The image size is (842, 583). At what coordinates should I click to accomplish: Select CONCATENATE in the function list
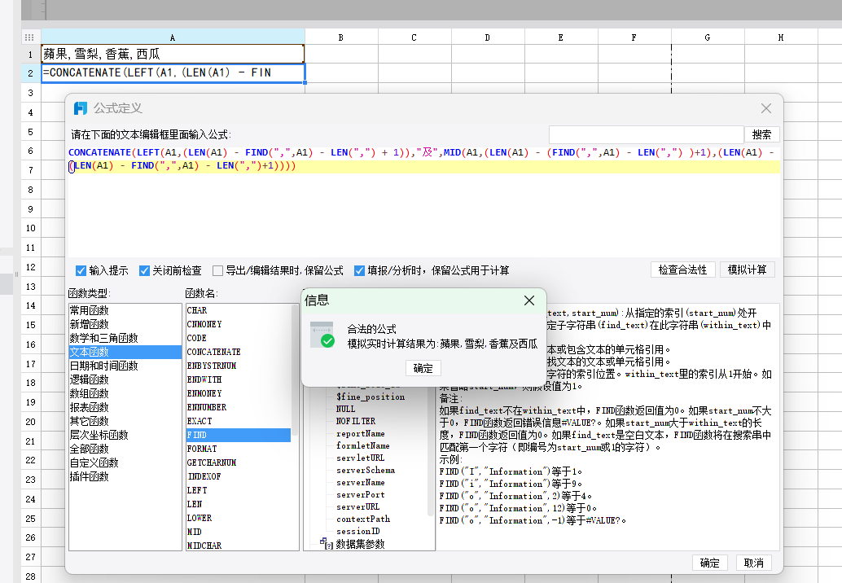239,353
